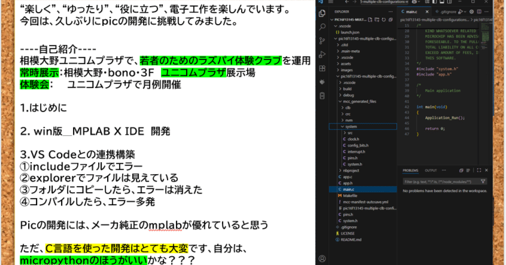This screenshot has width=506, height=265.
Task: Open app.h file
Action: [x=362, y=183]
